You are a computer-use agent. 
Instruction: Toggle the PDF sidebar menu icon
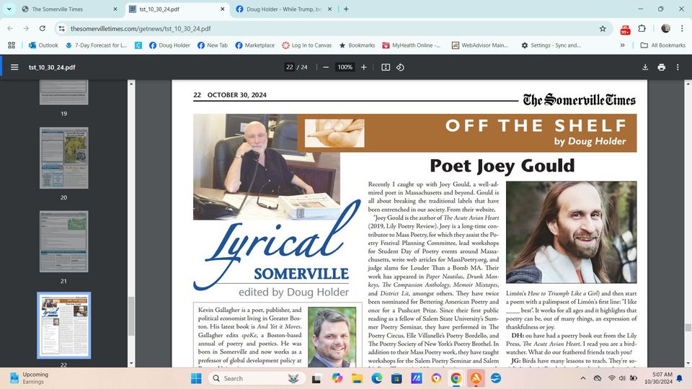coord(14,67)
